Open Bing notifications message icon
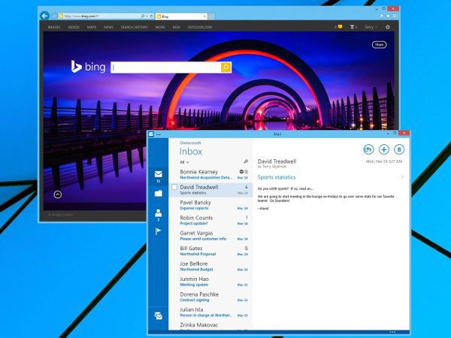Screen dimensions: 451x338 [340, 27]
